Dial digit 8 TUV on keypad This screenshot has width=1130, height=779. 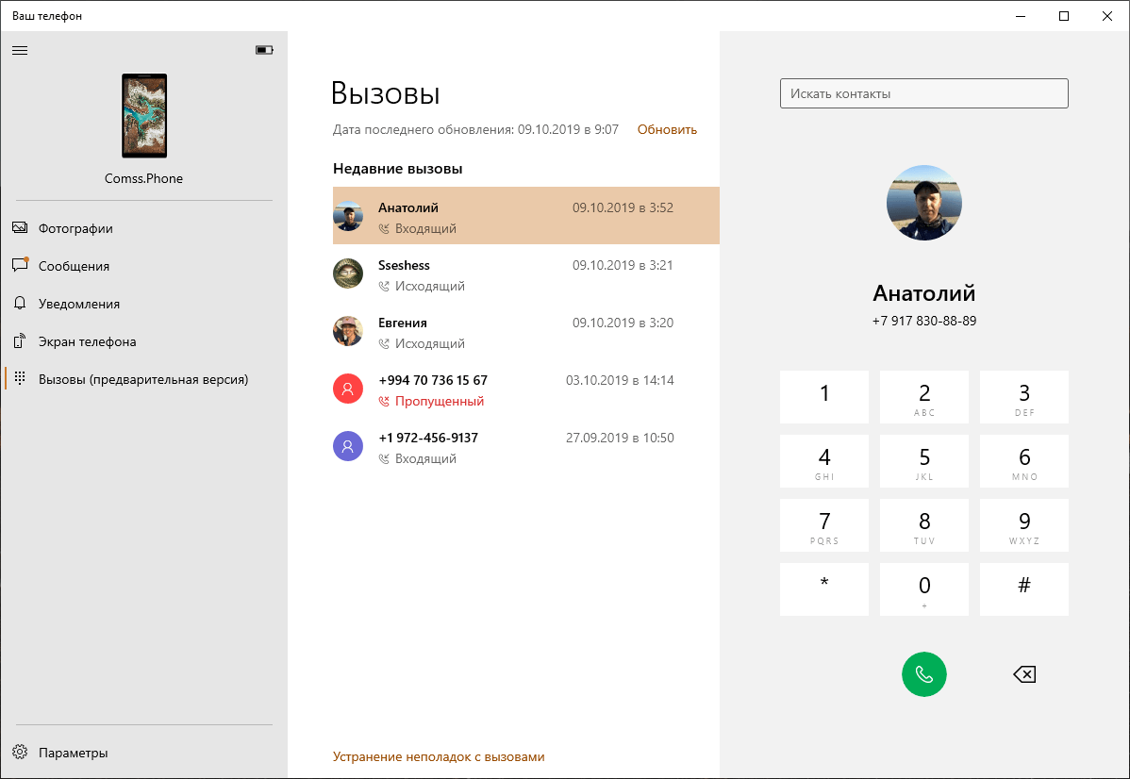pos(923,525)
